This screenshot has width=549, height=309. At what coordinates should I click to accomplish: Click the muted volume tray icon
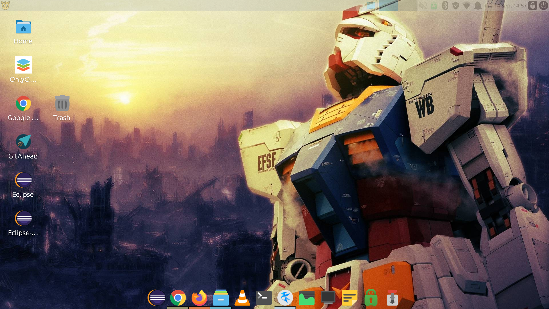pos(423,6)
